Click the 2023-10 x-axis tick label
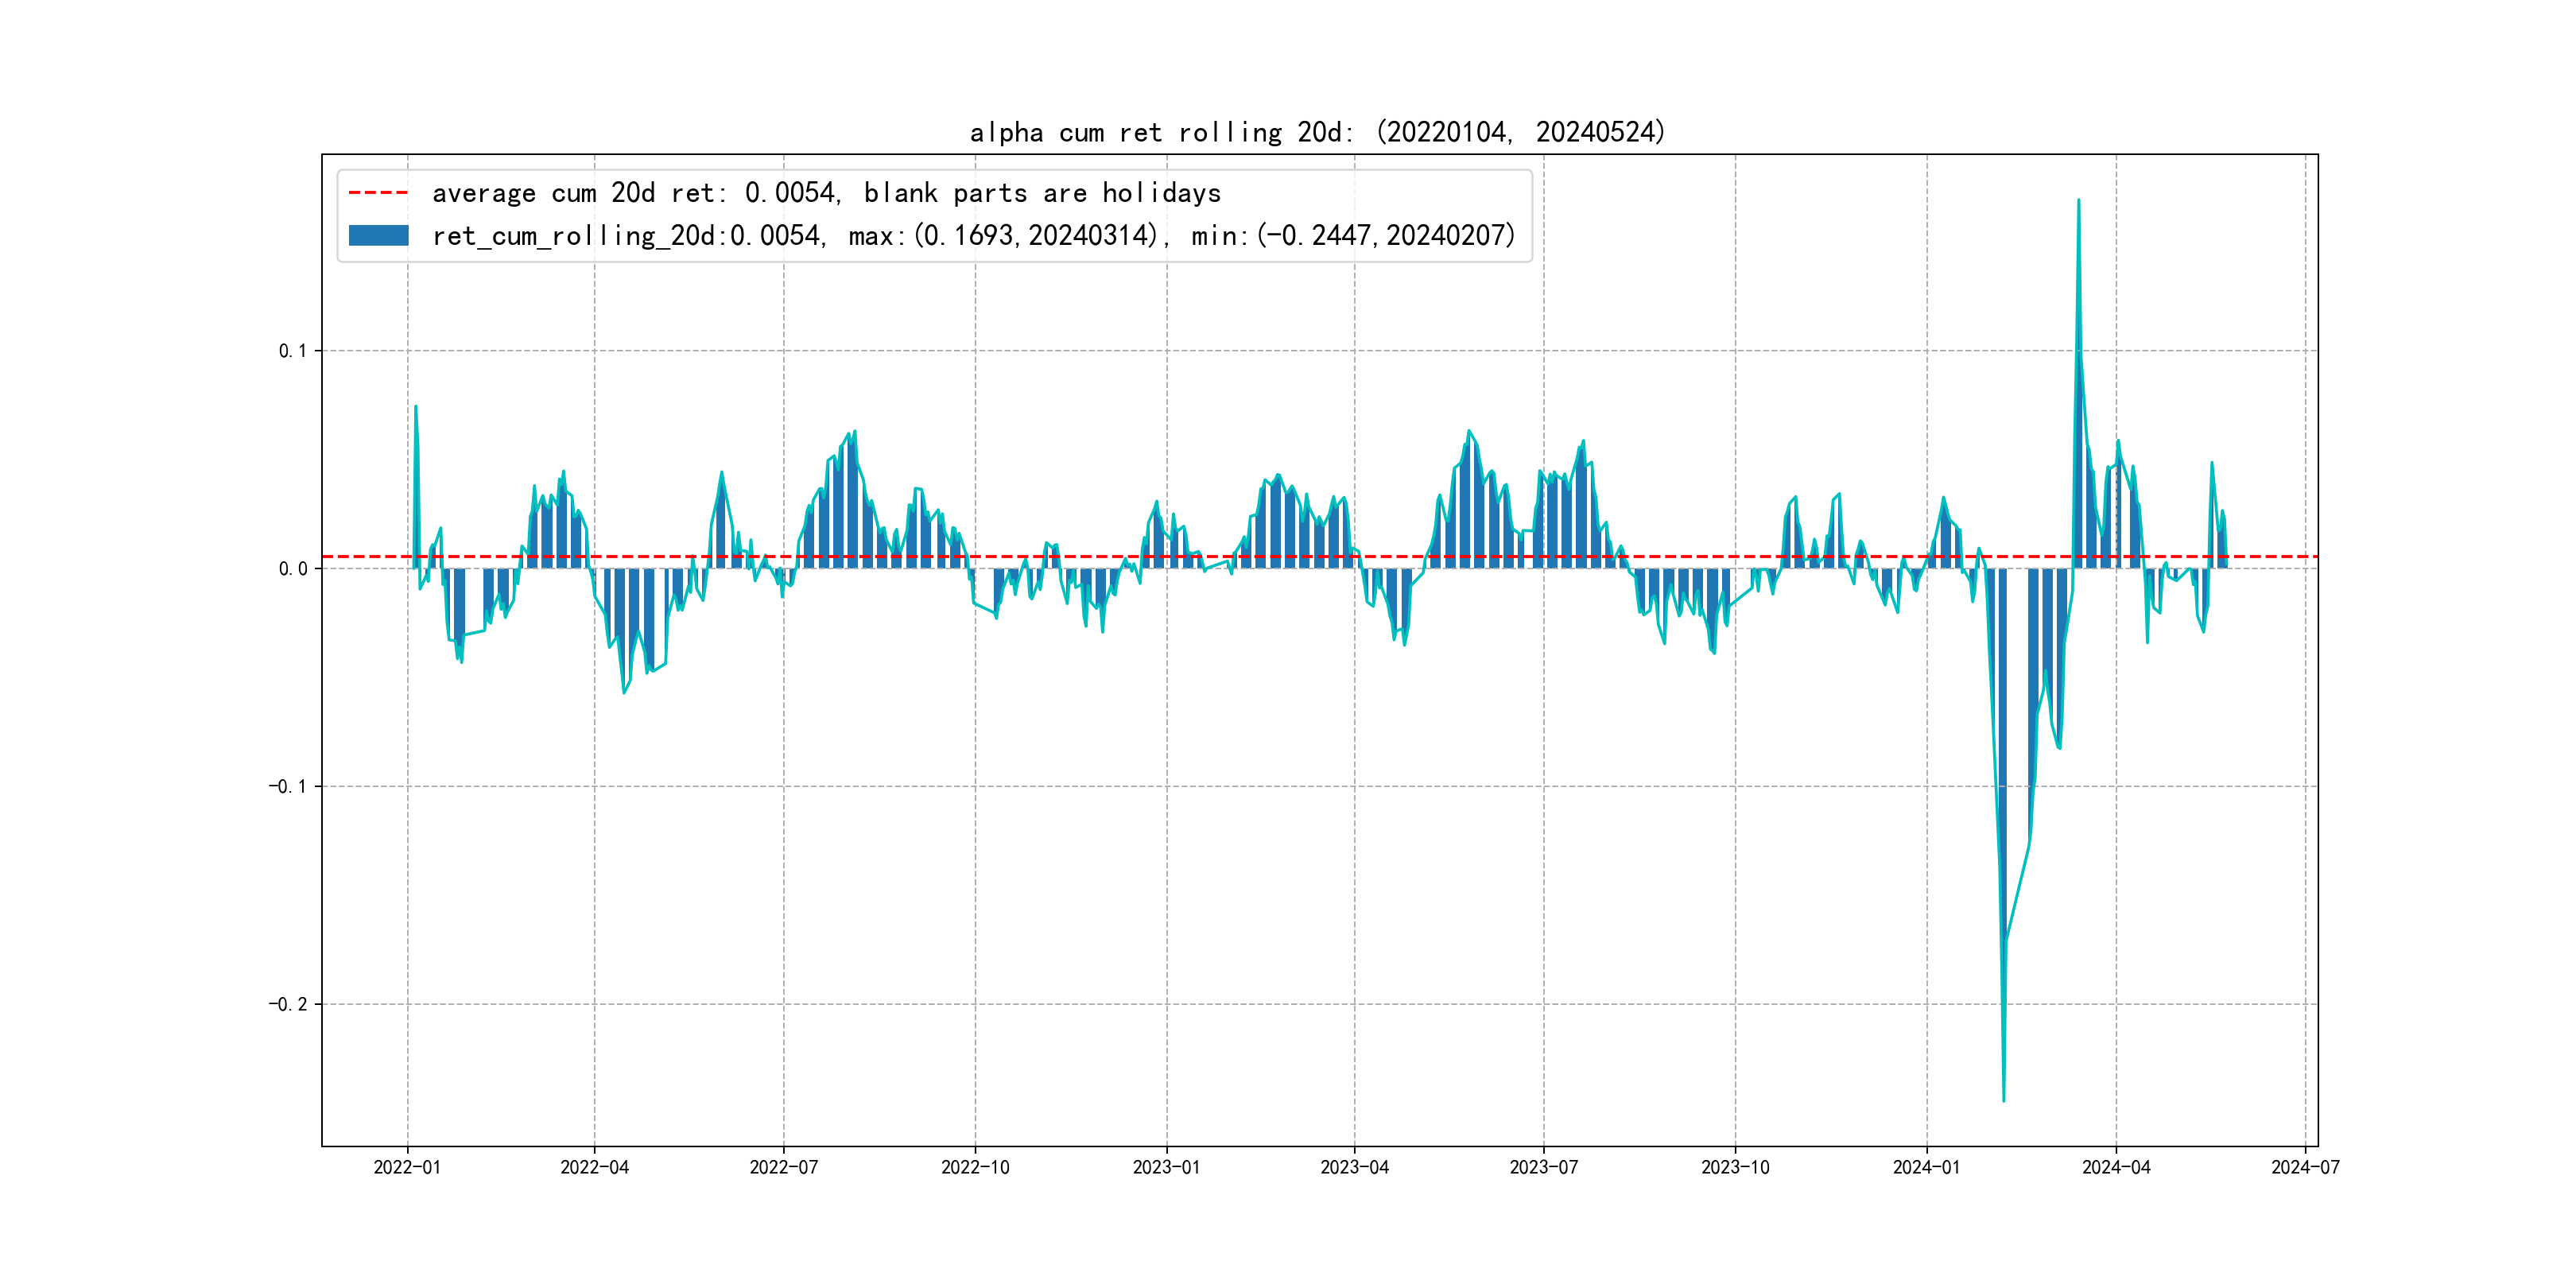 tap(1735, 1167)
